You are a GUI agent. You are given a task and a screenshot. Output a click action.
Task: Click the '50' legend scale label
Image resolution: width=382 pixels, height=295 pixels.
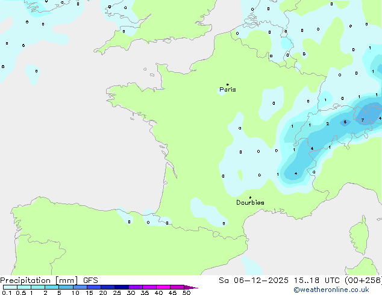(x=186, y=293)
